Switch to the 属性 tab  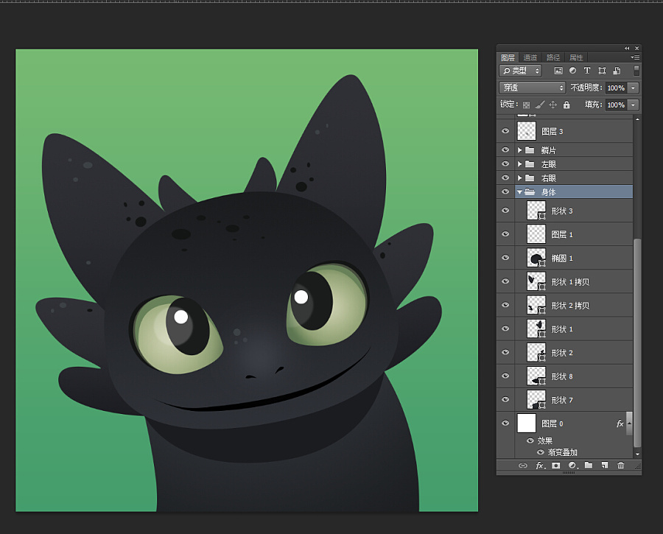coord(576,57)
